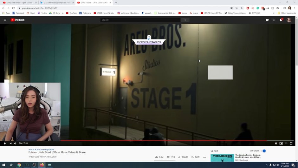Click the #Future hashtag link
The height and width of the screenshot is (168, 298).
(x=31, y=150)
